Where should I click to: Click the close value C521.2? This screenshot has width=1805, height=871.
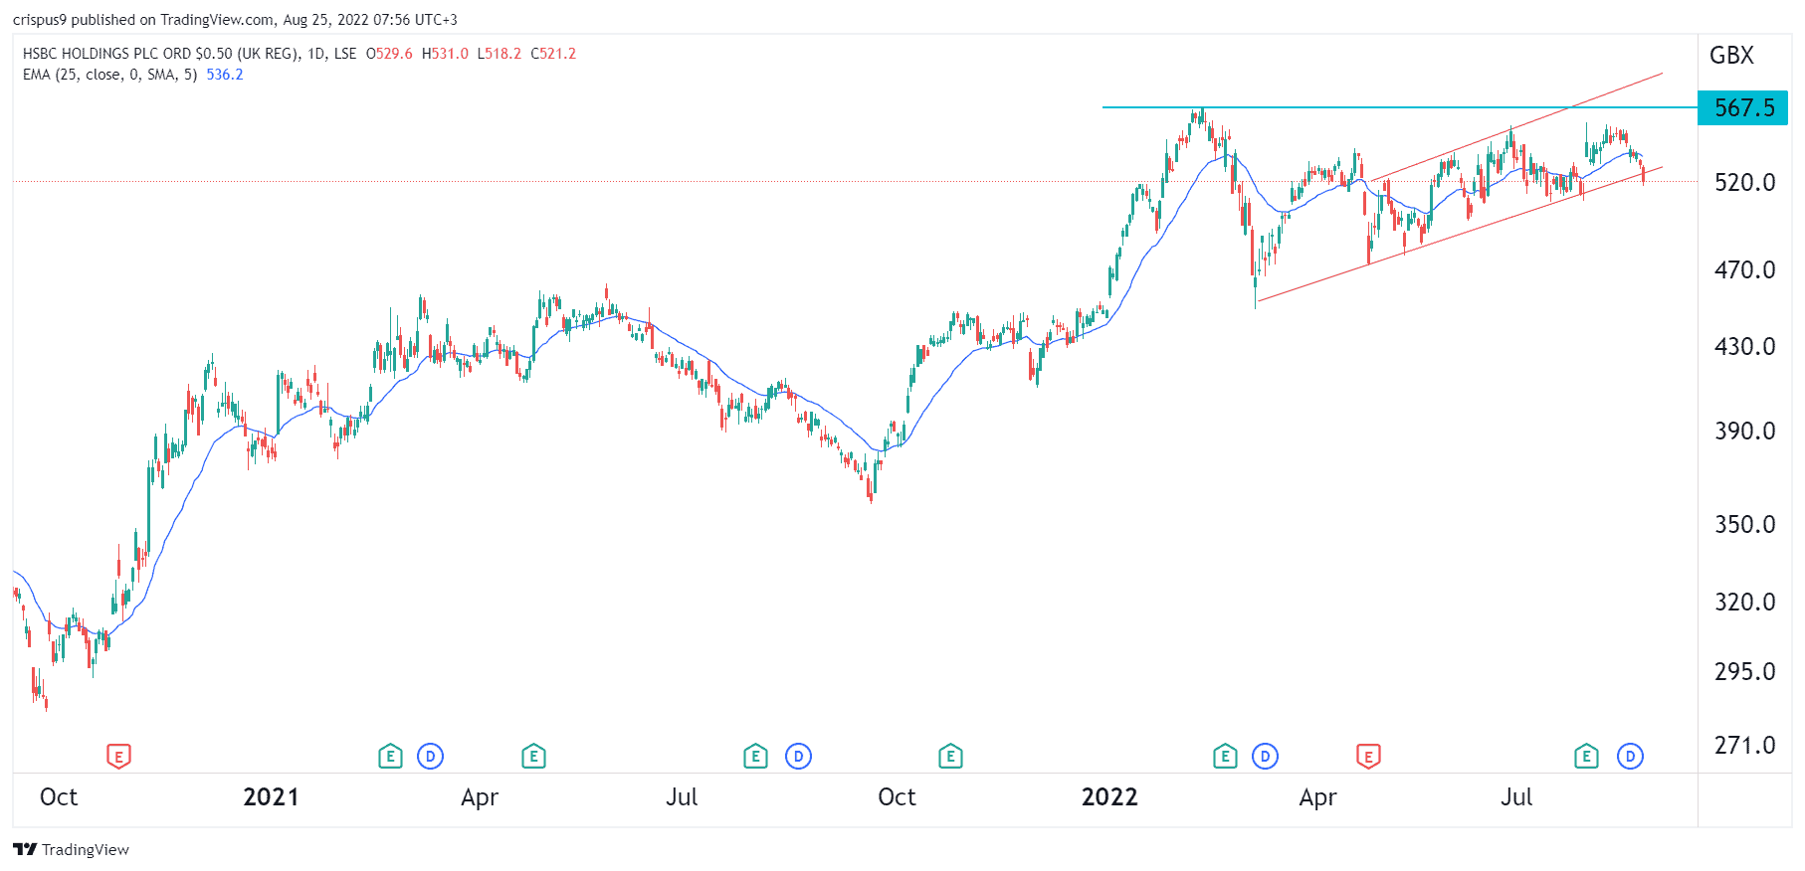click(553, 54)
